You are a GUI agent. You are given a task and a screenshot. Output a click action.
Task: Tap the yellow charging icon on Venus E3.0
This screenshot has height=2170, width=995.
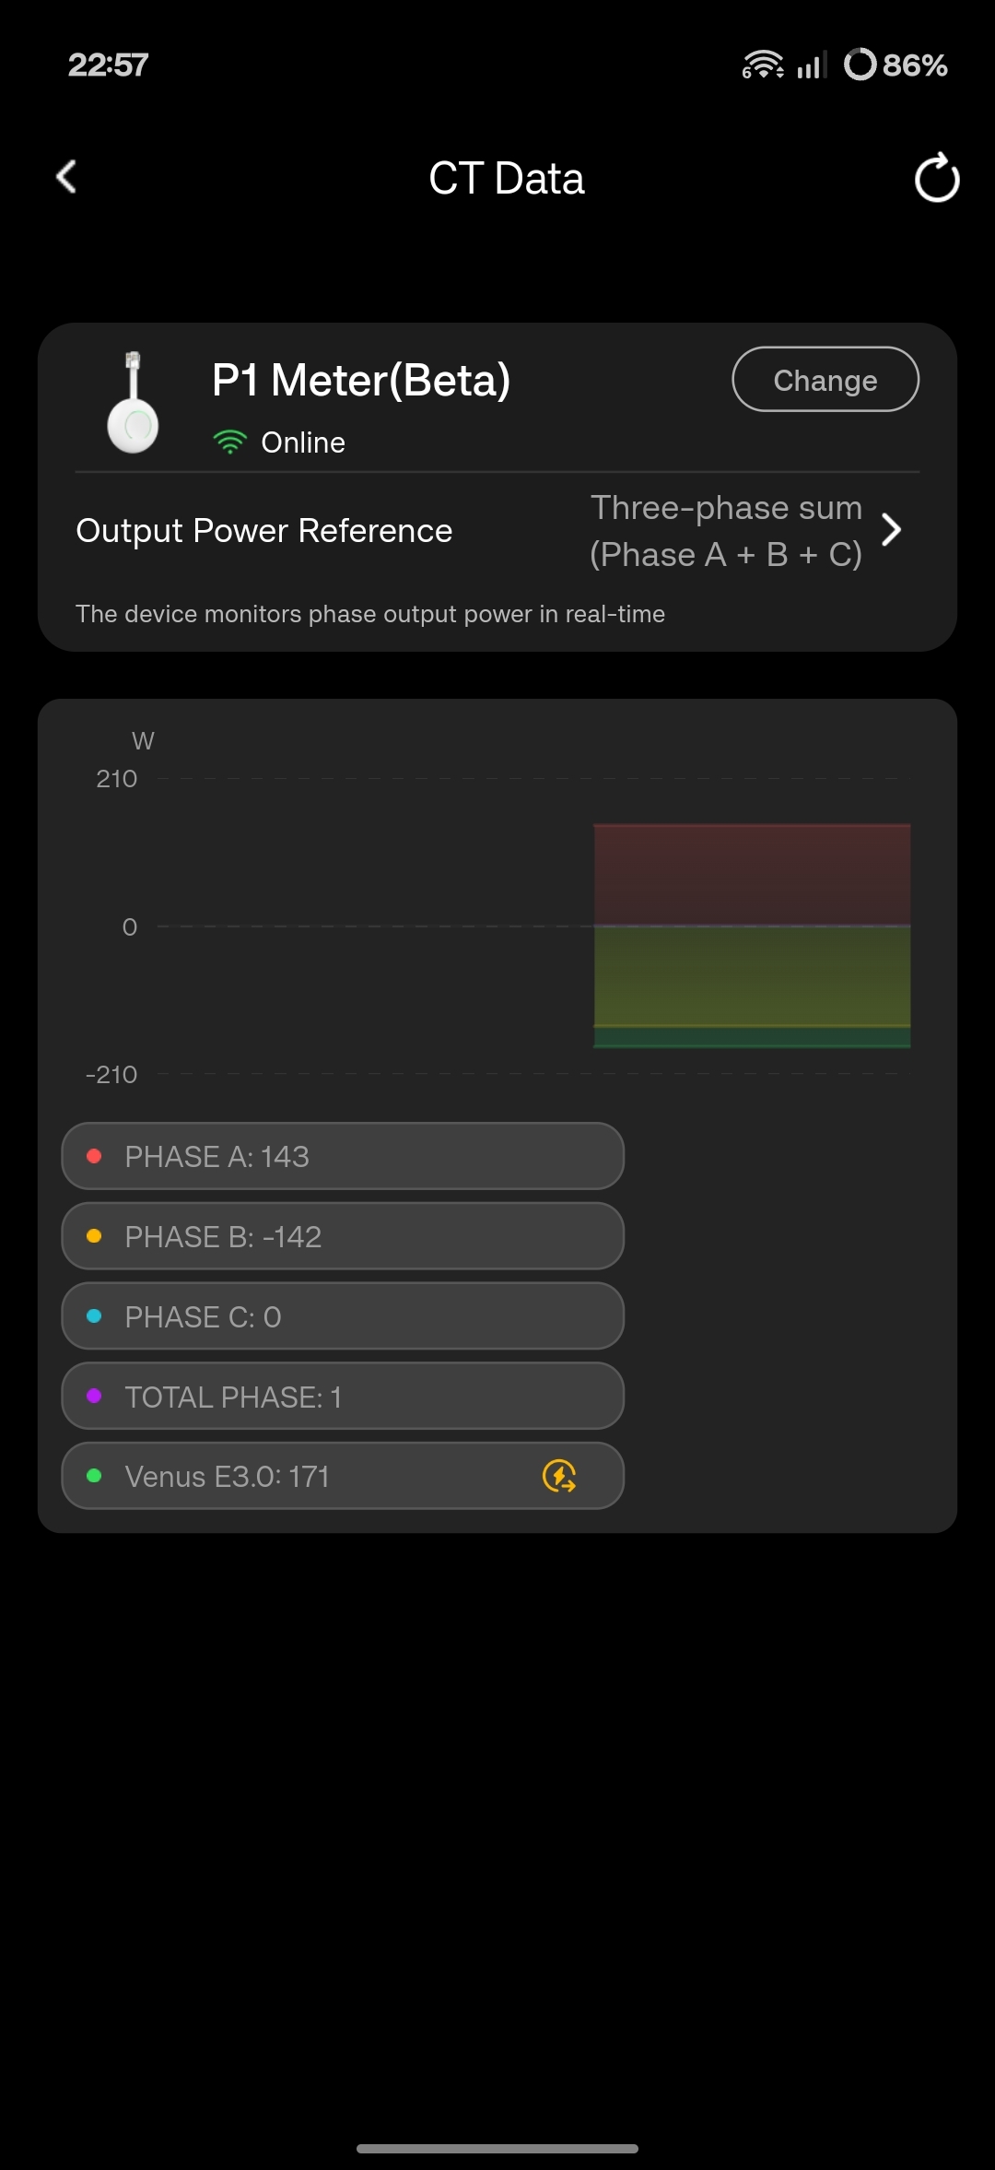pyautogui.click(x=559, y=1476)
